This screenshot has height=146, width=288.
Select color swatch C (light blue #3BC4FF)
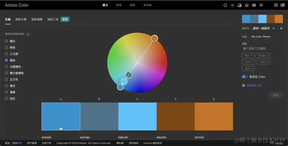pyautogui.click(x=137, y=116)
